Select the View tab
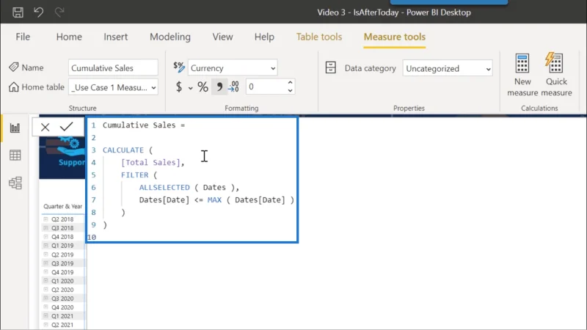 click(x=223, y=37)
